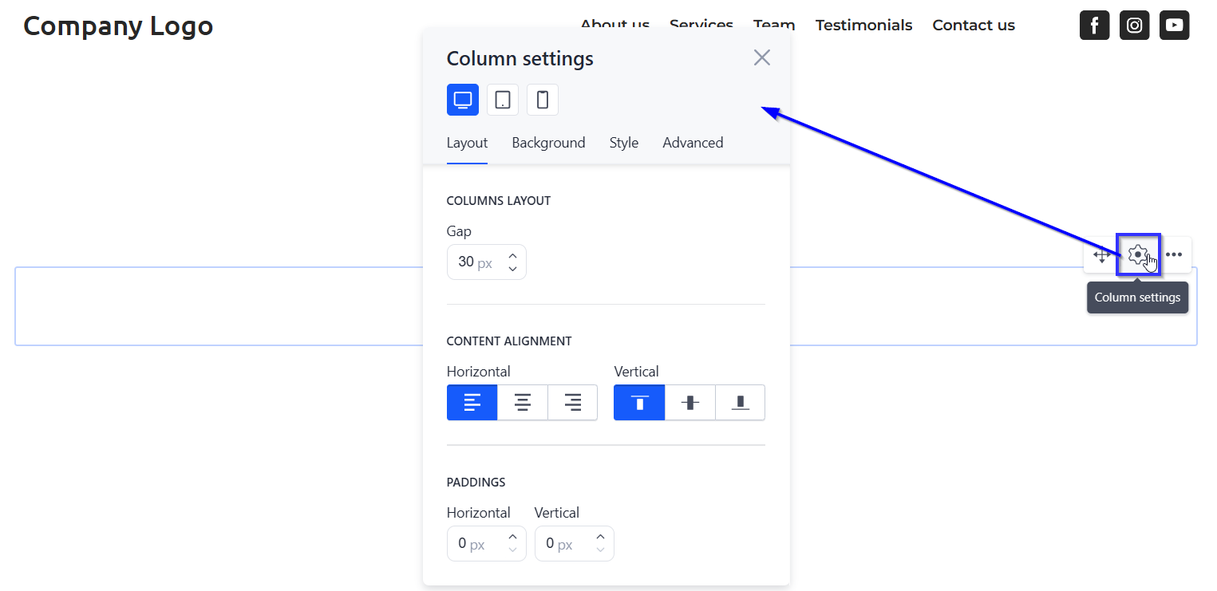The width and height of the screenshot is (1217, 591).
Task: Click the Gap input field
Action: [x=487, y=262]
